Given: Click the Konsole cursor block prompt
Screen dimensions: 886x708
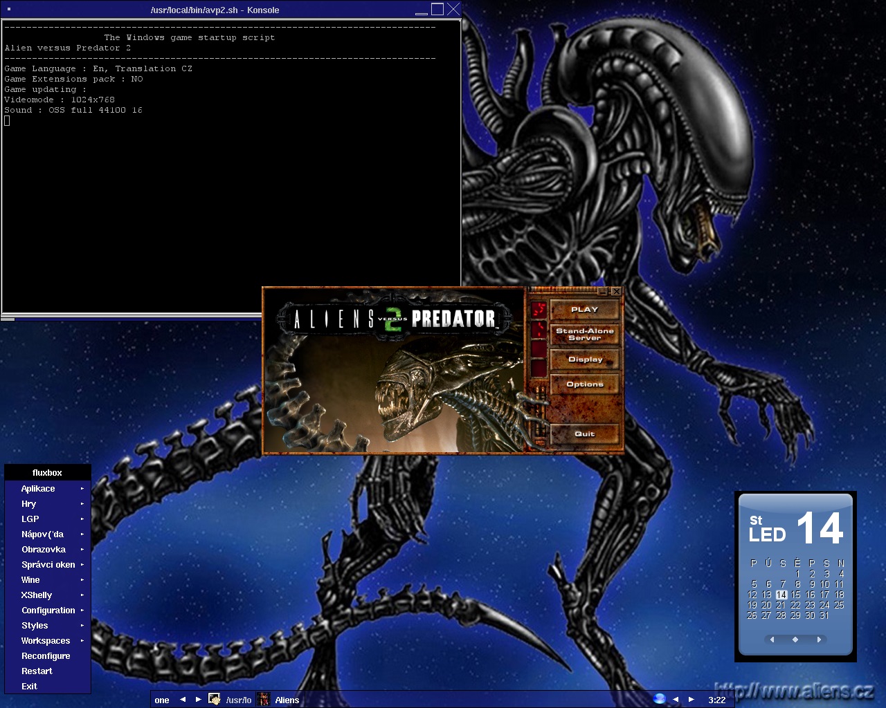Looking at the screenshot, I should 7,120.
